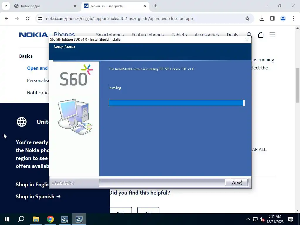Open Chrome from the taskbar
Screen dimensions: 300x225
50,219
